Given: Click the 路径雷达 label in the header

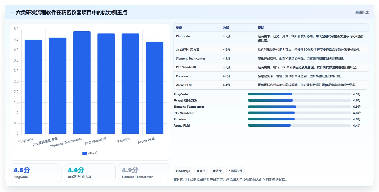Looking at the screenshot, I should [362, 12].
